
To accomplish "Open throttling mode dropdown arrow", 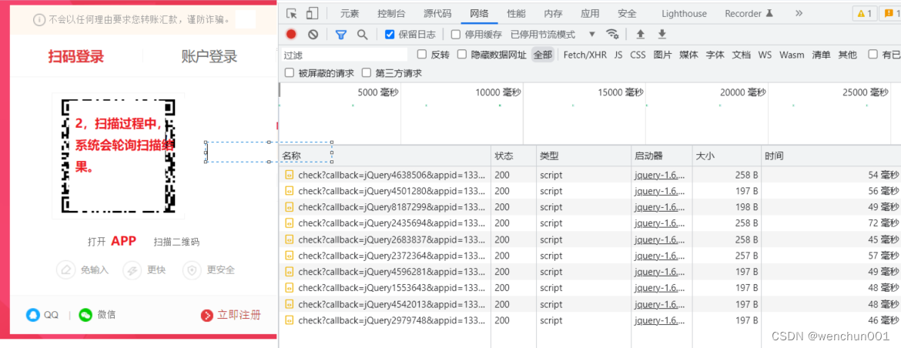I will [x=592, y=35].
